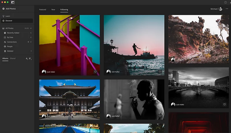Open the three-dot more options menu
231x133 pixels.
click(227, 9)
